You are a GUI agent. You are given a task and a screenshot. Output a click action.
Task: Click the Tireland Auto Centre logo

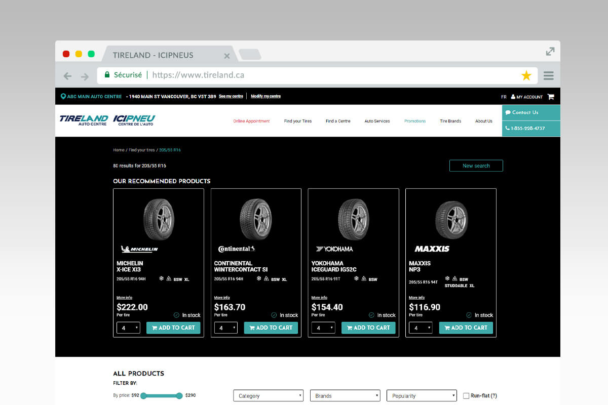click(x=84, y=120)
